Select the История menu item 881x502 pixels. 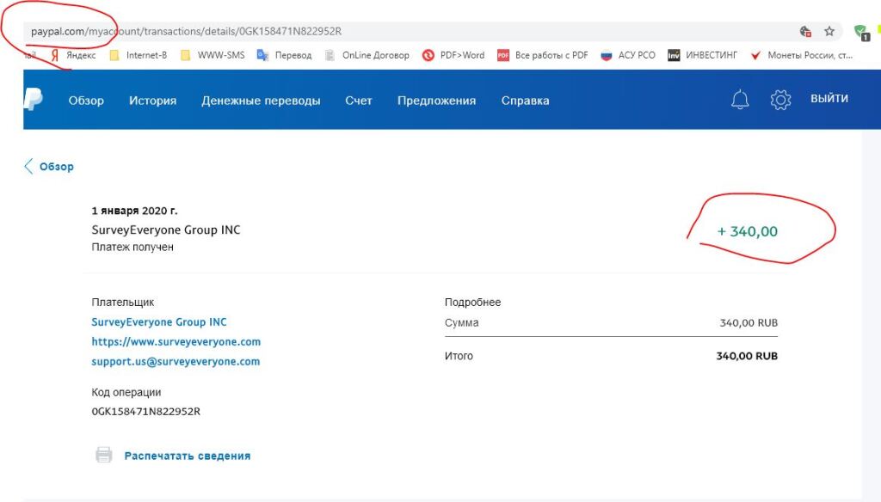(x=152, y=101)
